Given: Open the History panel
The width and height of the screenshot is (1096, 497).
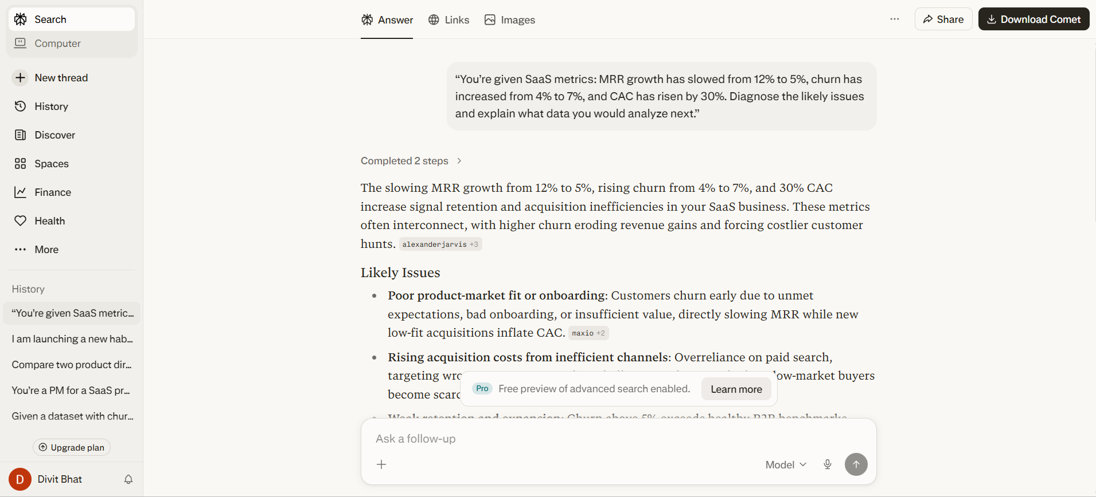Looking at the screenshot, I should coord(50,106).
